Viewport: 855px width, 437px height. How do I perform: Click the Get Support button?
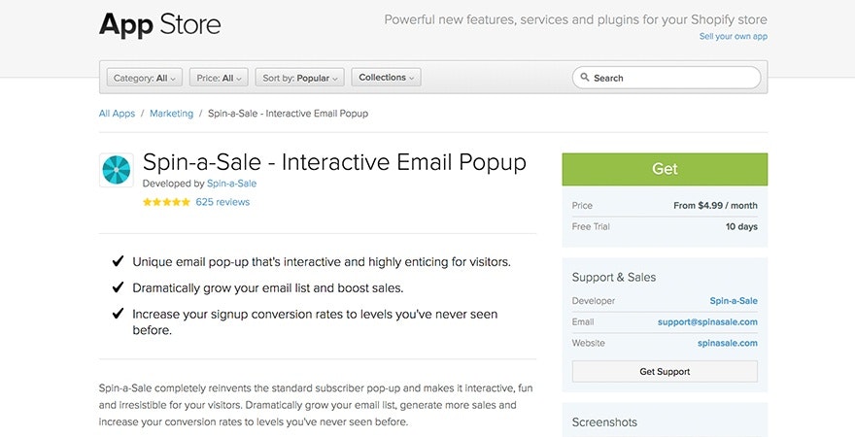click(x=665, y=371)
